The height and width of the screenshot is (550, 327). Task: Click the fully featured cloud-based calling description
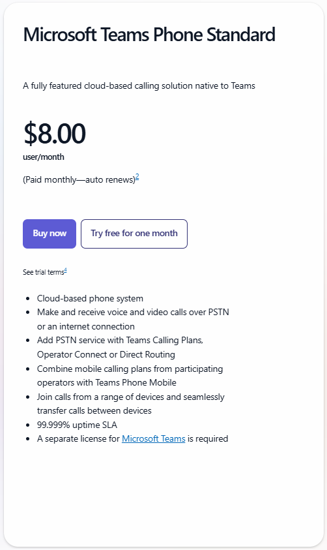coord(139,86)
